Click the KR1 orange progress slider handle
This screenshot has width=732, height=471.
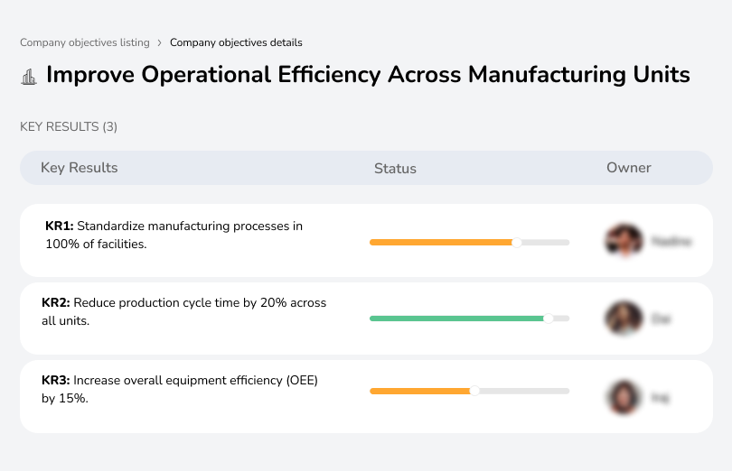coord(517,242)
